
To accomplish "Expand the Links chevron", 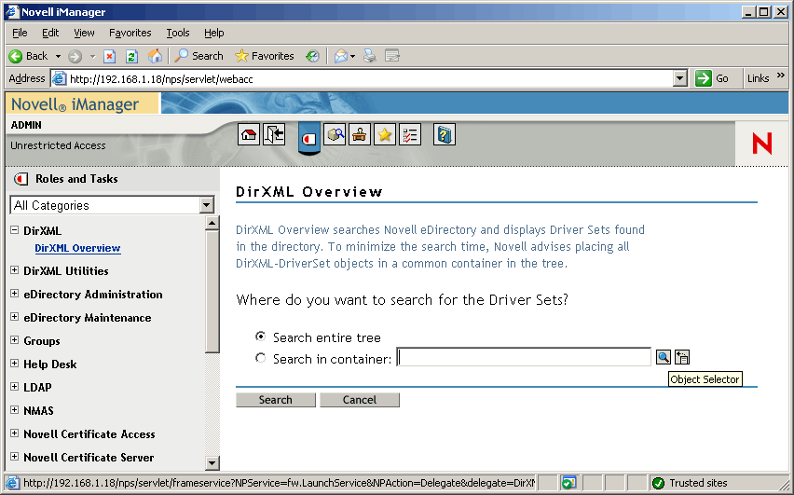I will click(x=780, y=75).
